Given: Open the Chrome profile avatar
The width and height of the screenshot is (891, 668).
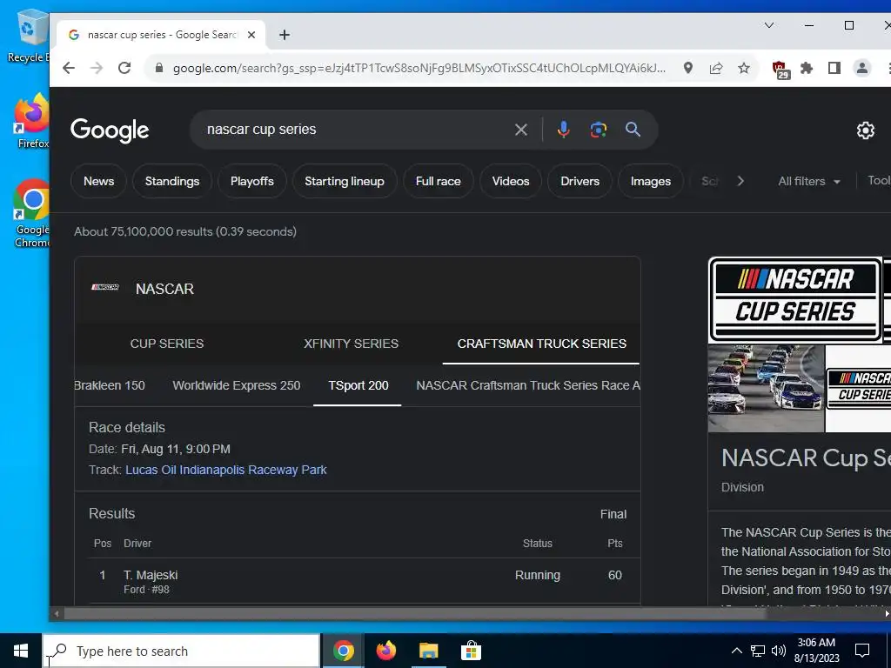Looking at the screenshot, I should [x=862, y=68].
